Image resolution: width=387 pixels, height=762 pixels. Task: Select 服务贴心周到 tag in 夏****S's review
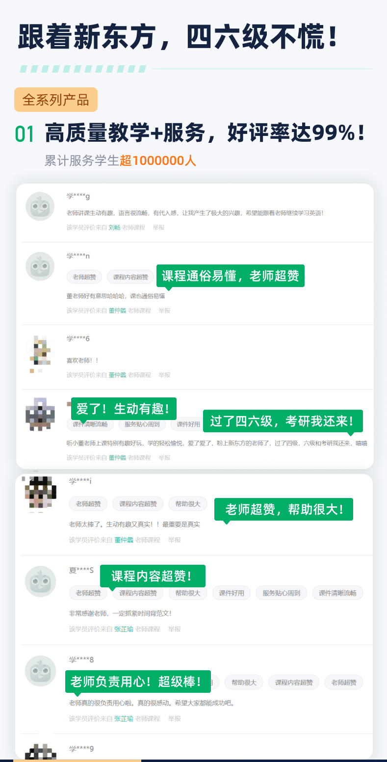coord(281,593)
